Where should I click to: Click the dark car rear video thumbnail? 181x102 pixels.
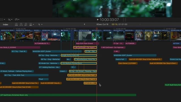[130, 36]
